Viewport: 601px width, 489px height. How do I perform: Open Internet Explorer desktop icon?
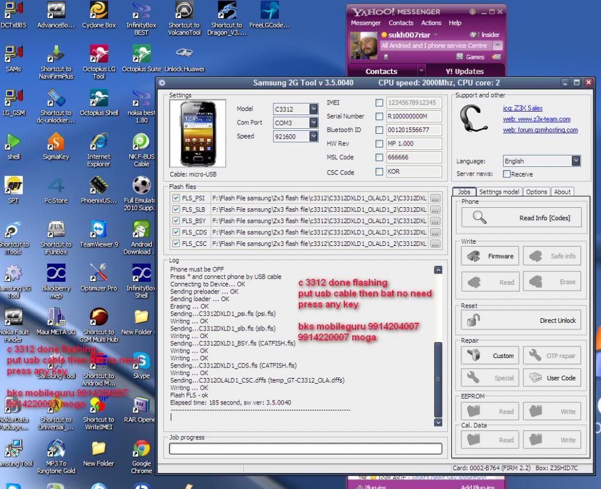pos(99,150)
